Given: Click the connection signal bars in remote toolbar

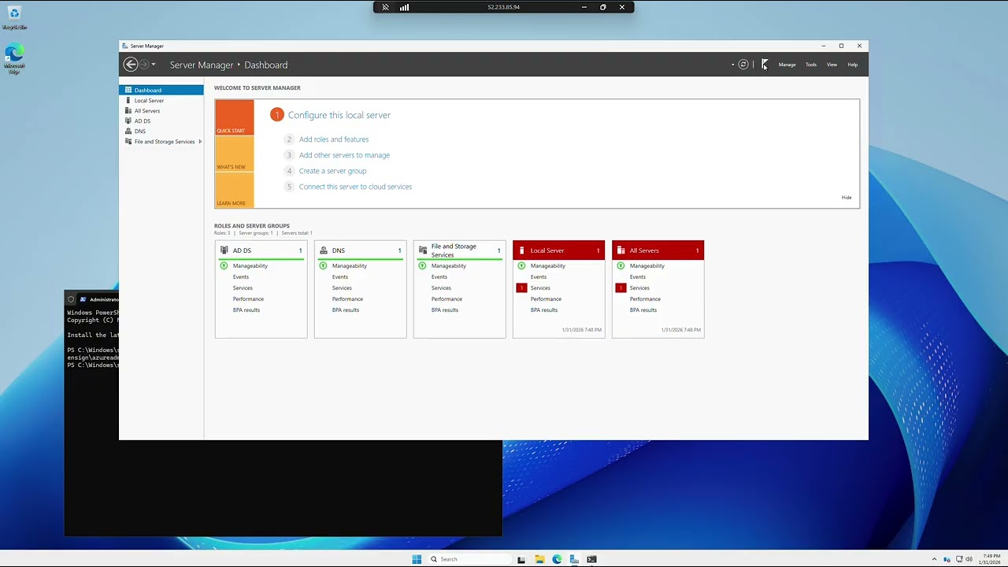Looking at the screenshot, I should coord(404,7).
